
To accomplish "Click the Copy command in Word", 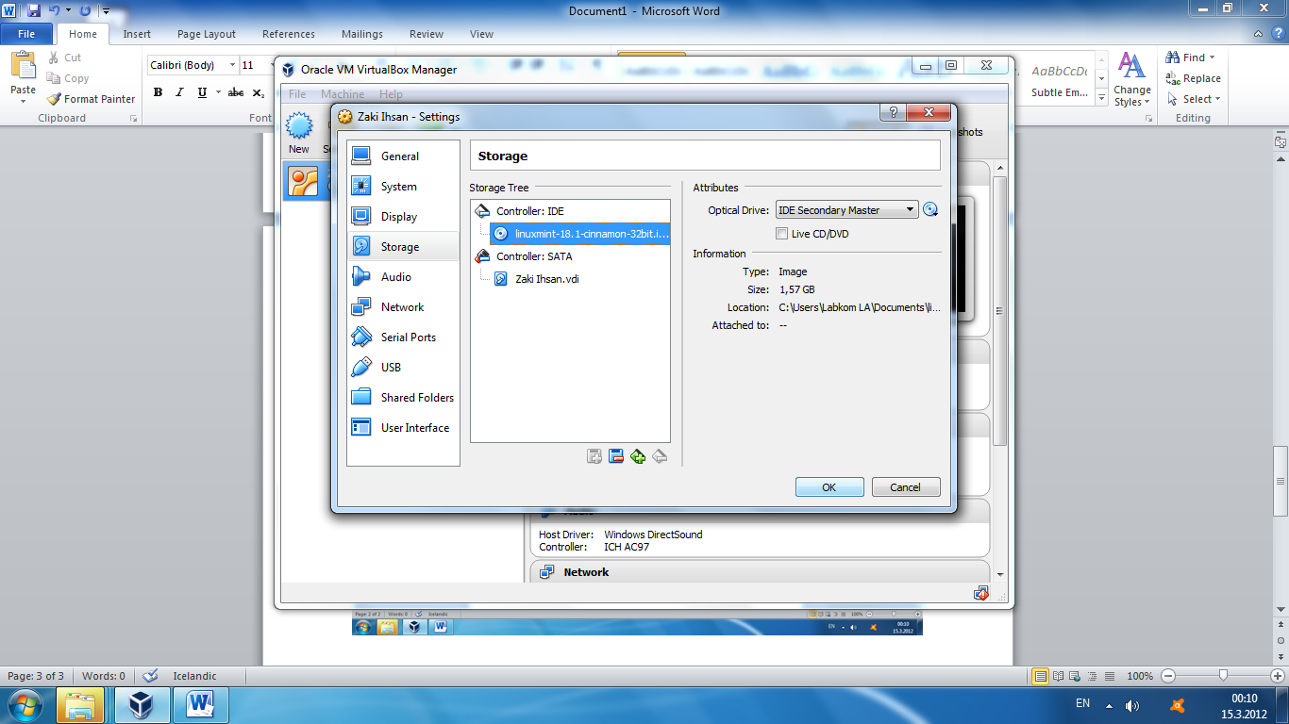I will click(68, 78).
